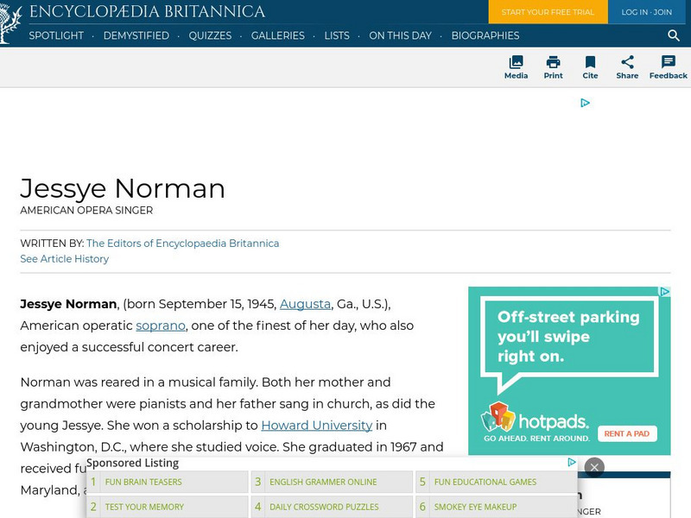Select On This Day from the navigation

[x=400, y=36]
